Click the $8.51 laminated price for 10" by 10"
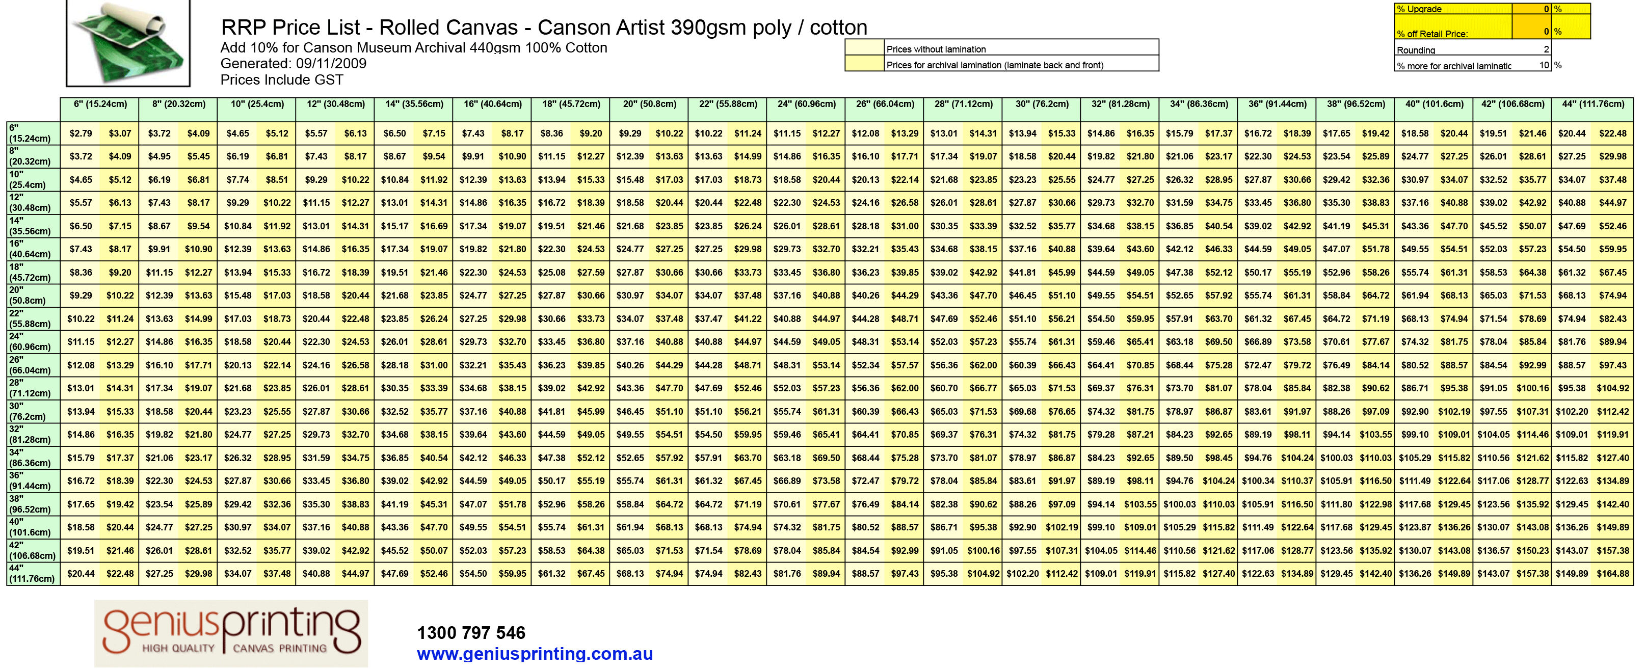1646x670 pixels. [x=277, y=180]
